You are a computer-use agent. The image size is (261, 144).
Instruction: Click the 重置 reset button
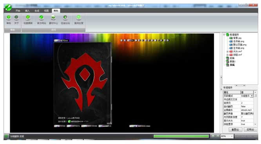coord(236,130)
